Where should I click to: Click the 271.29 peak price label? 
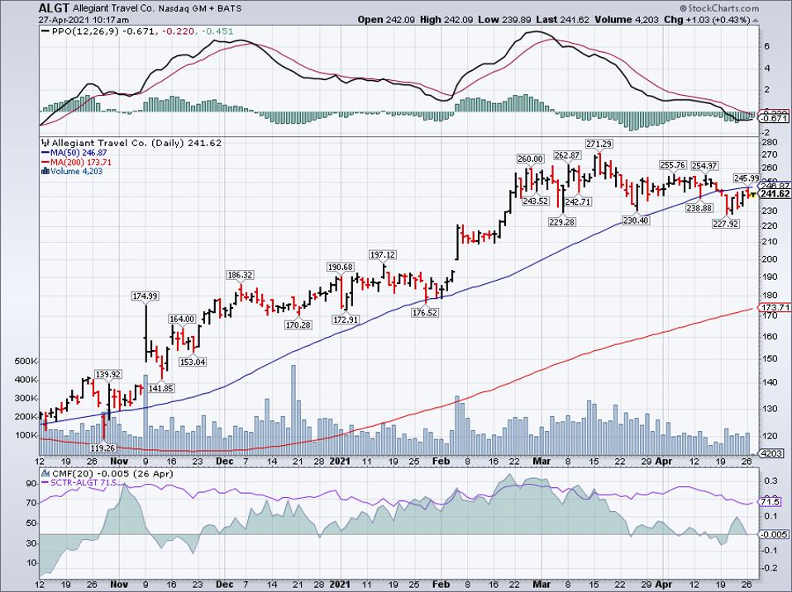(x=599, y=144)
